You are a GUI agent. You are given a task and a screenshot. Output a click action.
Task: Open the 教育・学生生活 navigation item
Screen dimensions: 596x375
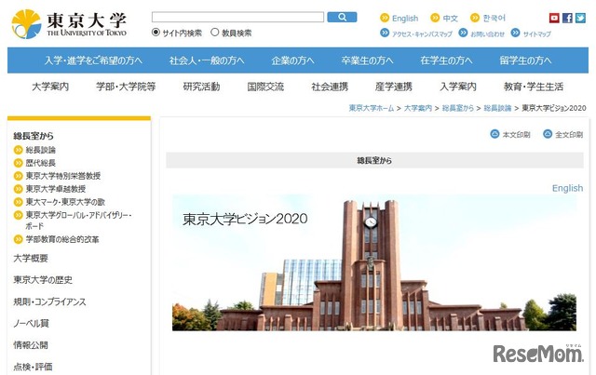[x=534, y=87]
